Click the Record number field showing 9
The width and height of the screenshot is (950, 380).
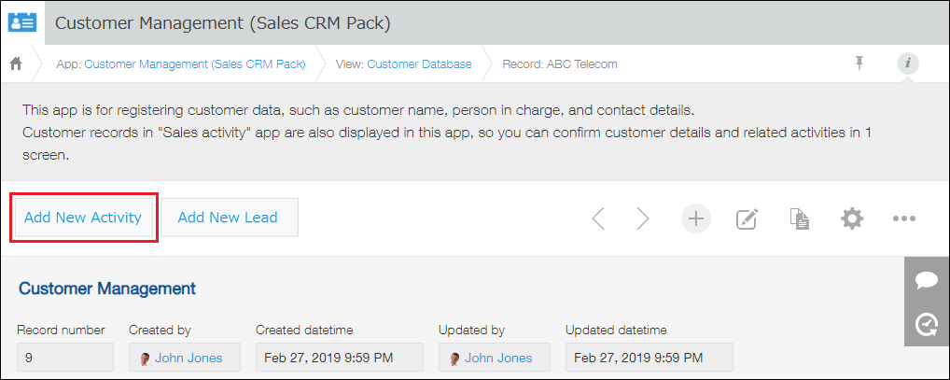[x=64, y=358]
